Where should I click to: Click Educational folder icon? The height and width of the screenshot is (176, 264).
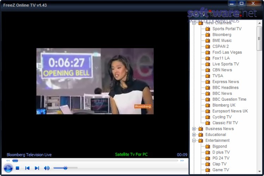201,135
